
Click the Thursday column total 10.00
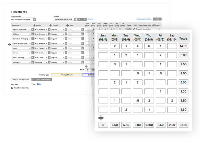[x=149, y=125]
